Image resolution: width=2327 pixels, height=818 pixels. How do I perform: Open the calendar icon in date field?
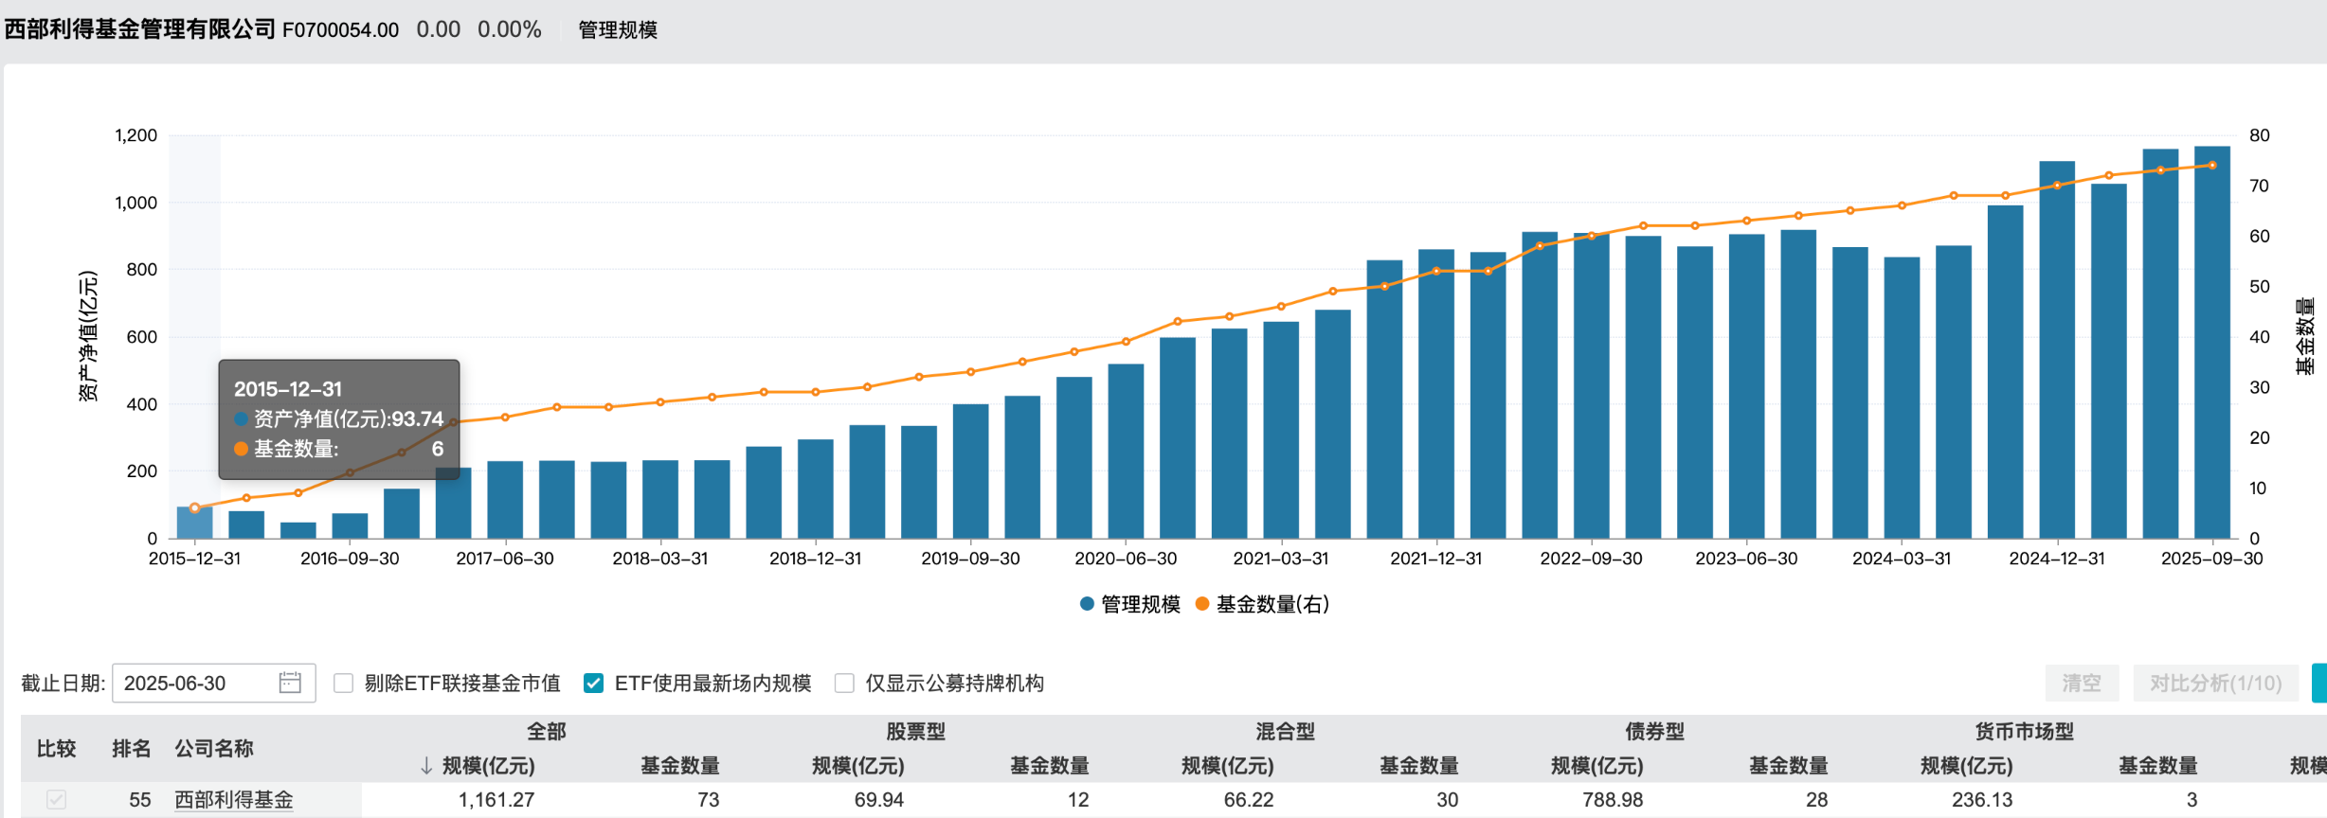pyautogui.click(x=290, y=683)
